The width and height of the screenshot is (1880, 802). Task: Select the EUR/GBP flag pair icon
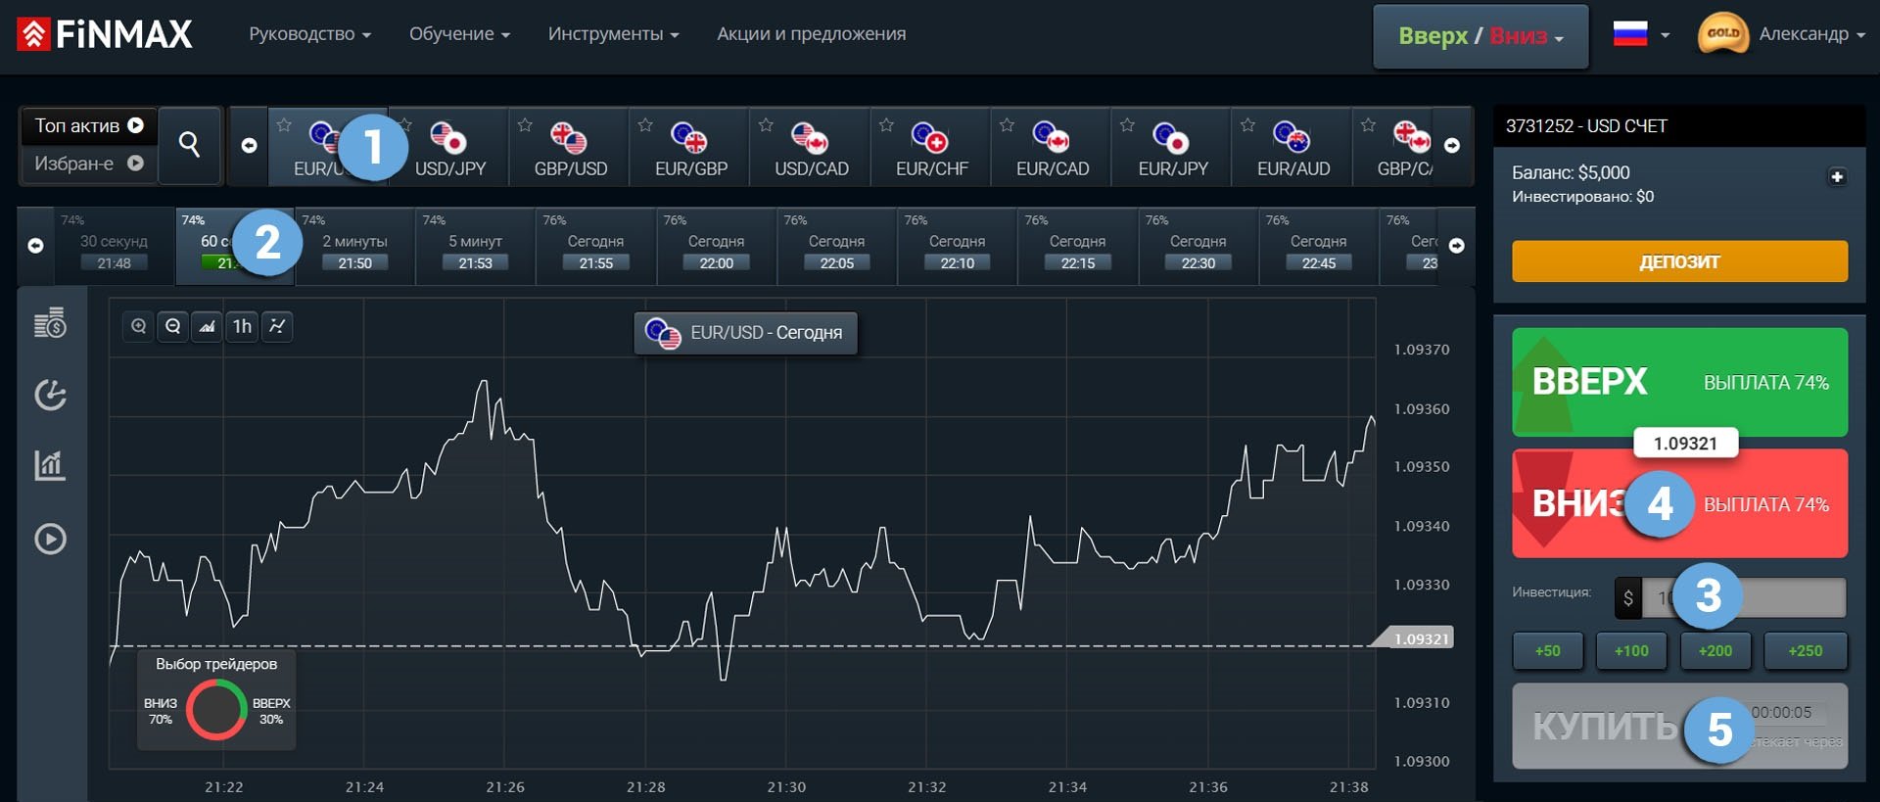coord(688,138)
